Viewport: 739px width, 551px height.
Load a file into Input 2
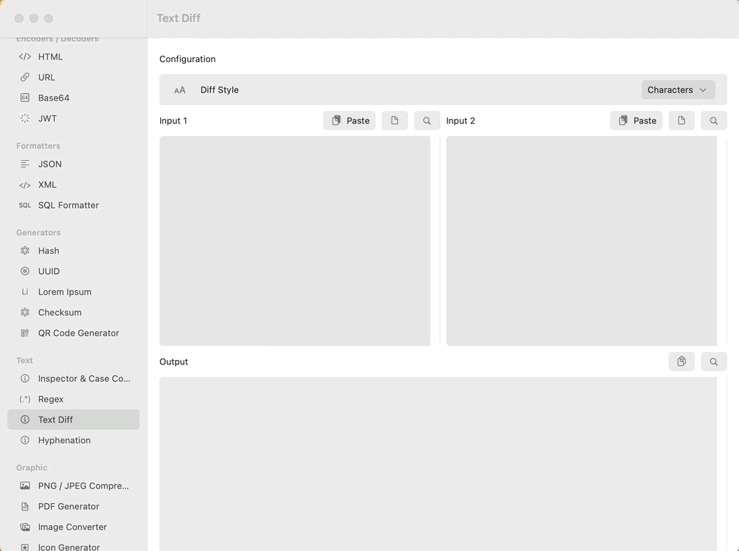(682, 120)
